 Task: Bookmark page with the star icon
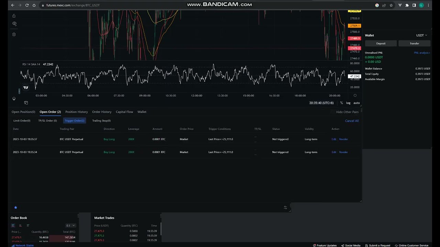[x=391, y=5]
